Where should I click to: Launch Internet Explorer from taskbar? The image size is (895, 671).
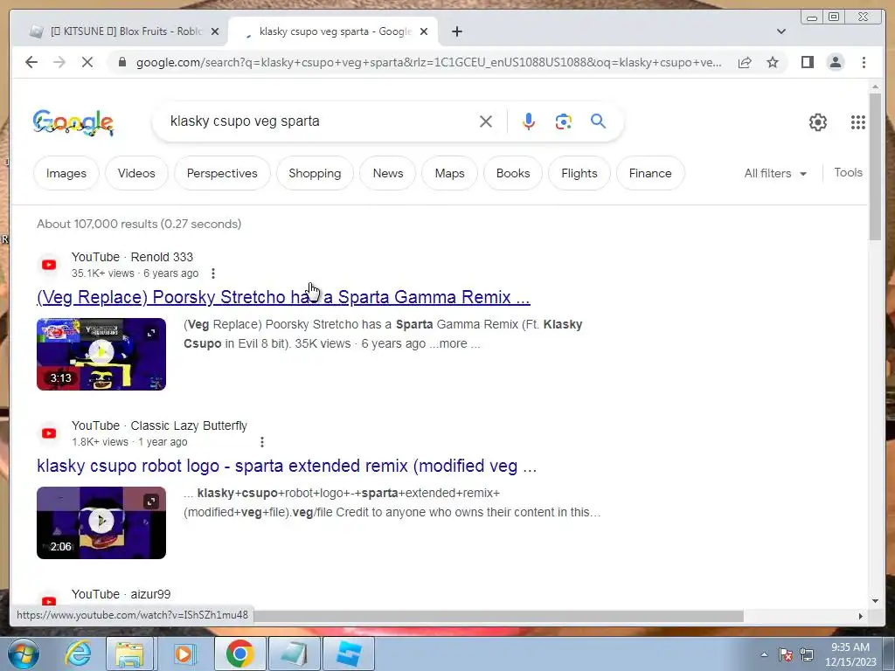pyautogui.click(x=78, y=654)
